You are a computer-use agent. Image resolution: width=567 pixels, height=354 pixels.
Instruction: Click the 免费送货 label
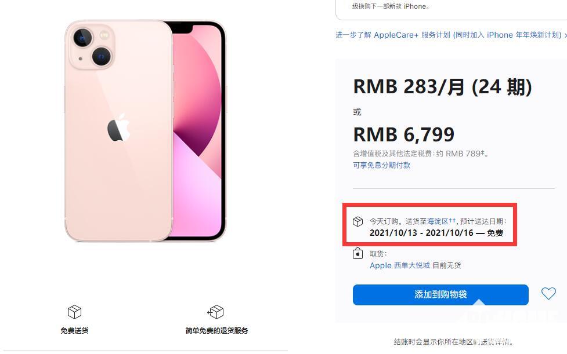coord(74,331)
